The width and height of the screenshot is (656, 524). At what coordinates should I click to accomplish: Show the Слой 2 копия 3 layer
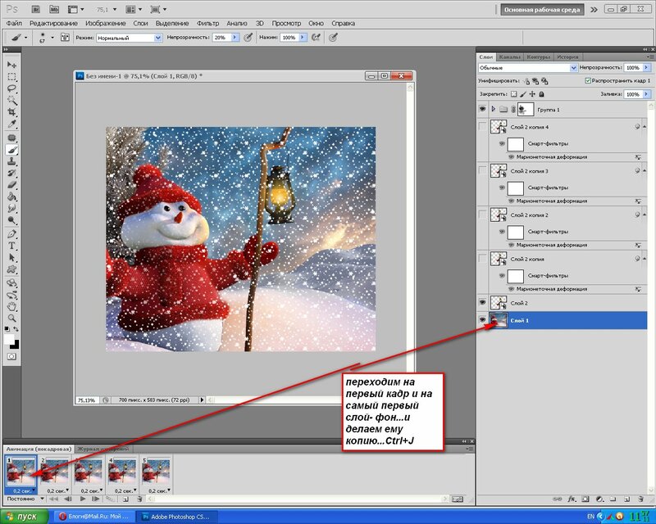482,170
